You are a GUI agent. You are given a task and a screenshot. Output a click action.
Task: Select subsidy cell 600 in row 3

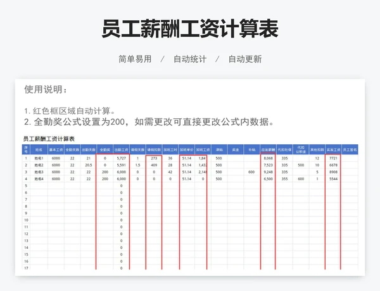coord(252,172)
